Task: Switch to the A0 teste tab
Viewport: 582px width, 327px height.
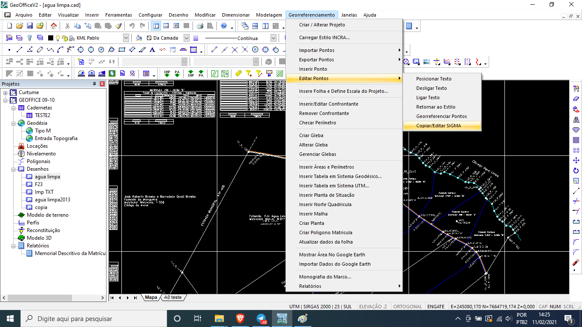Action: (x=173, y=297)
